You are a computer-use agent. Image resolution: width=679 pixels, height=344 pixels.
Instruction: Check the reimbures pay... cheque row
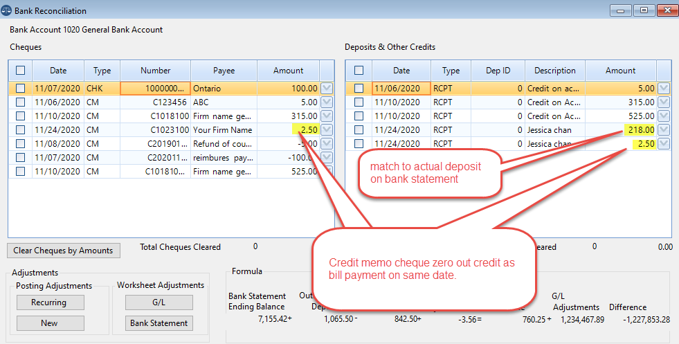pyautogui.click(x=20, y=158)
